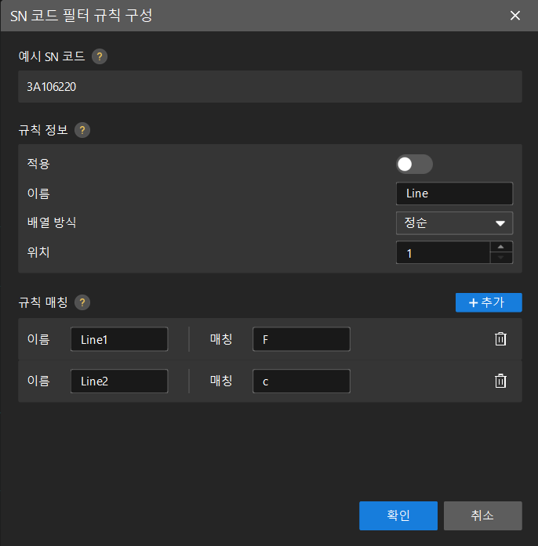538x546 pixels.
Task: Click the 배열 방식 label
Action: tap(52, 222)
